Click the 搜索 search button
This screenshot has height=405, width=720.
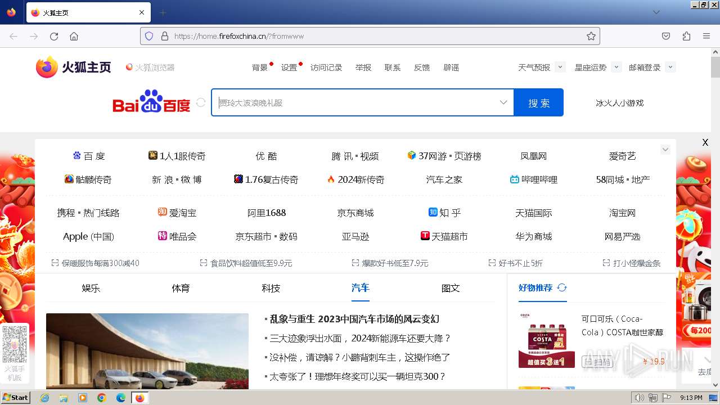[538, 102]
